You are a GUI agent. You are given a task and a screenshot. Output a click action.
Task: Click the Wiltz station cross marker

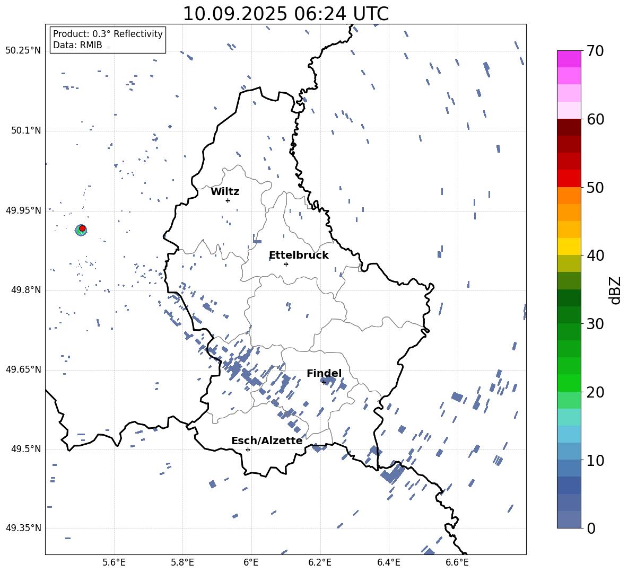pos(228,200)
